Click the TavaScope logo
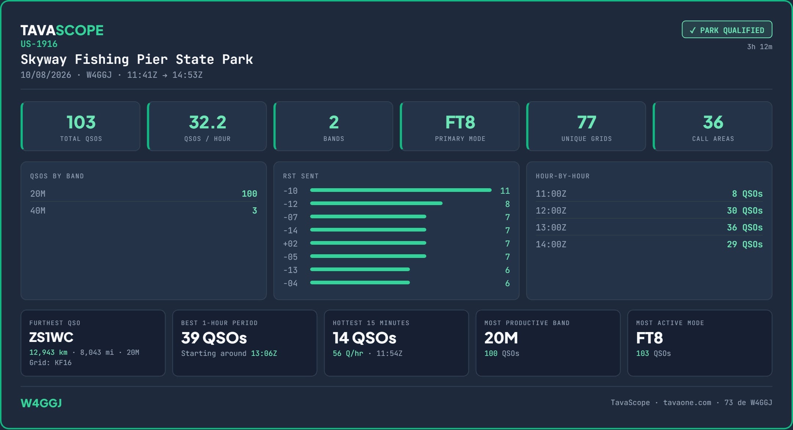Viewport: 793px width, 430px height. [62, 30]
